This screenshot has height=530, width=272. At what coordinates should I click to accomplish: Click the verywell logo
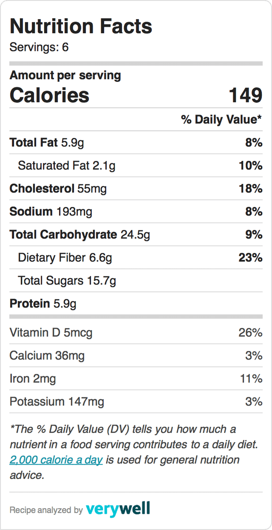(x=118, y=509)
